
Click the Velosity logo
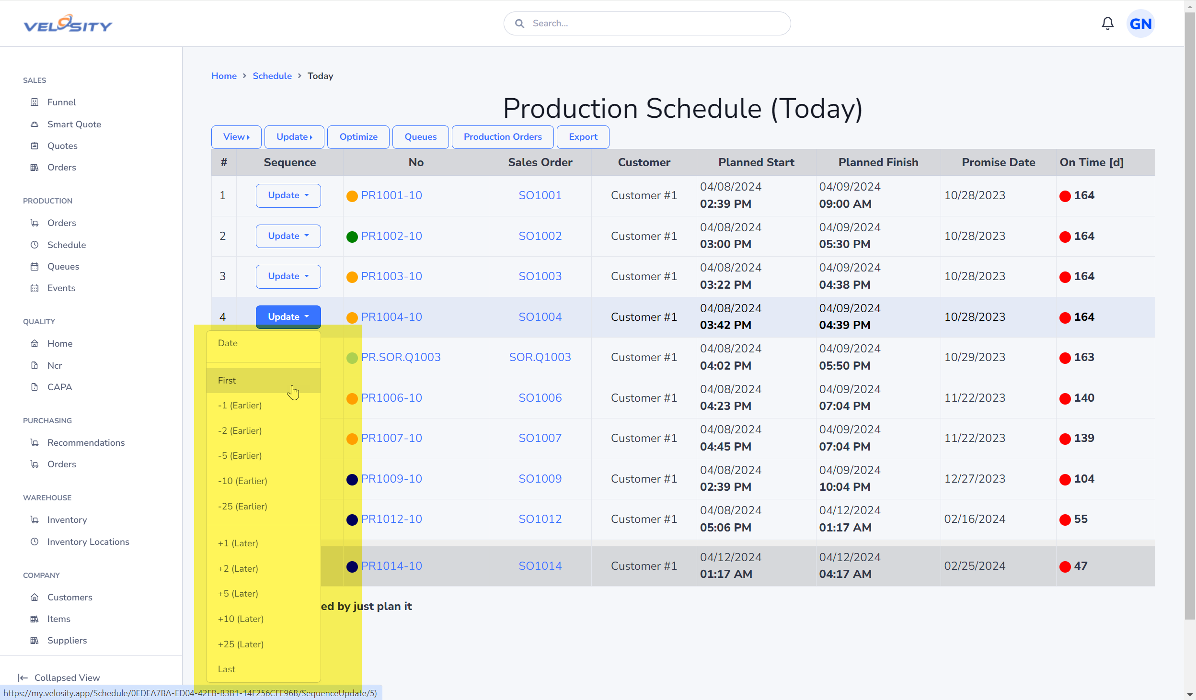pyautogui.click(x=68, y=23)
